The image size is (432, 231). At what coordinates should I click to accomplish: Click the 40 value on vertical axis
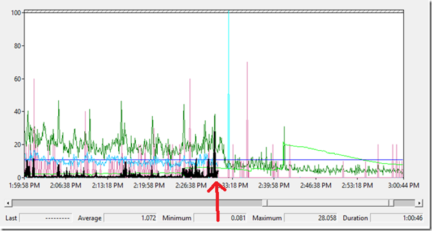pos(18,111)
